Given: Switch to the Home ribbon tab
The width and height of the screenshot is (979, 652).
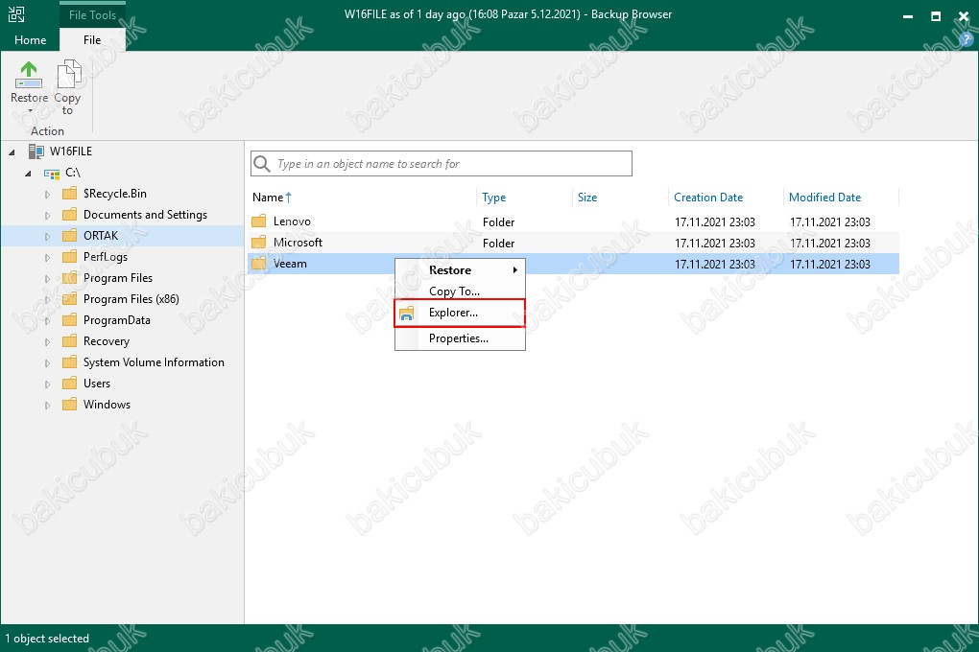Looking at the screenshot, I should (30, 40).
